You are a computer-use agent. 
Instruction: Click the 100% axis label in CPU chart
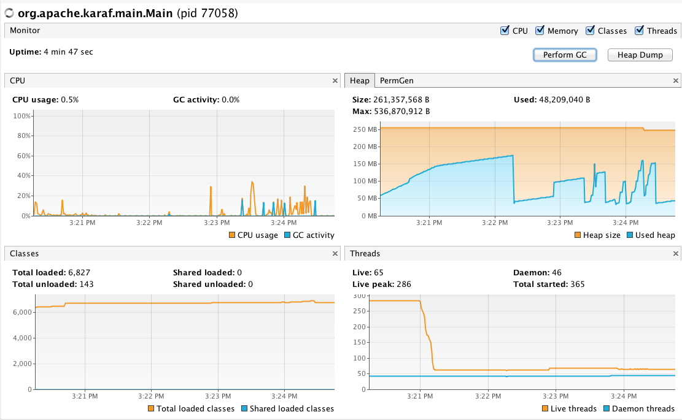coord(21,116)
